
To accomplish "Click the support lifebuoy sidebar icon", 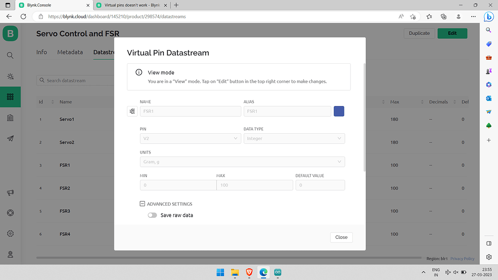I will coord(10,213).
